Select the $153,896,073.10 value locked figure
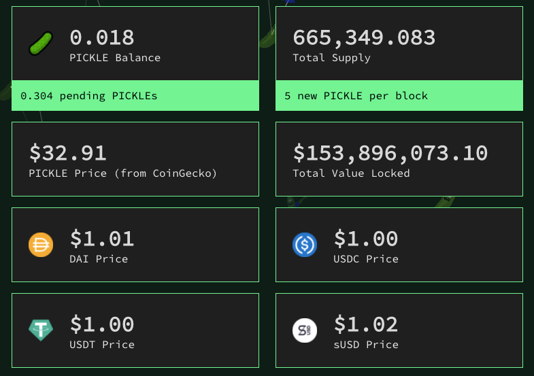The height and width of the screenshot is (376, 534). (x=390, y=153)
